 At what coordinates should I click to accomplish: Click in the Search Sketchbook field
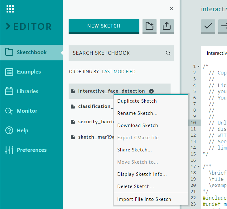coord(121,53)
